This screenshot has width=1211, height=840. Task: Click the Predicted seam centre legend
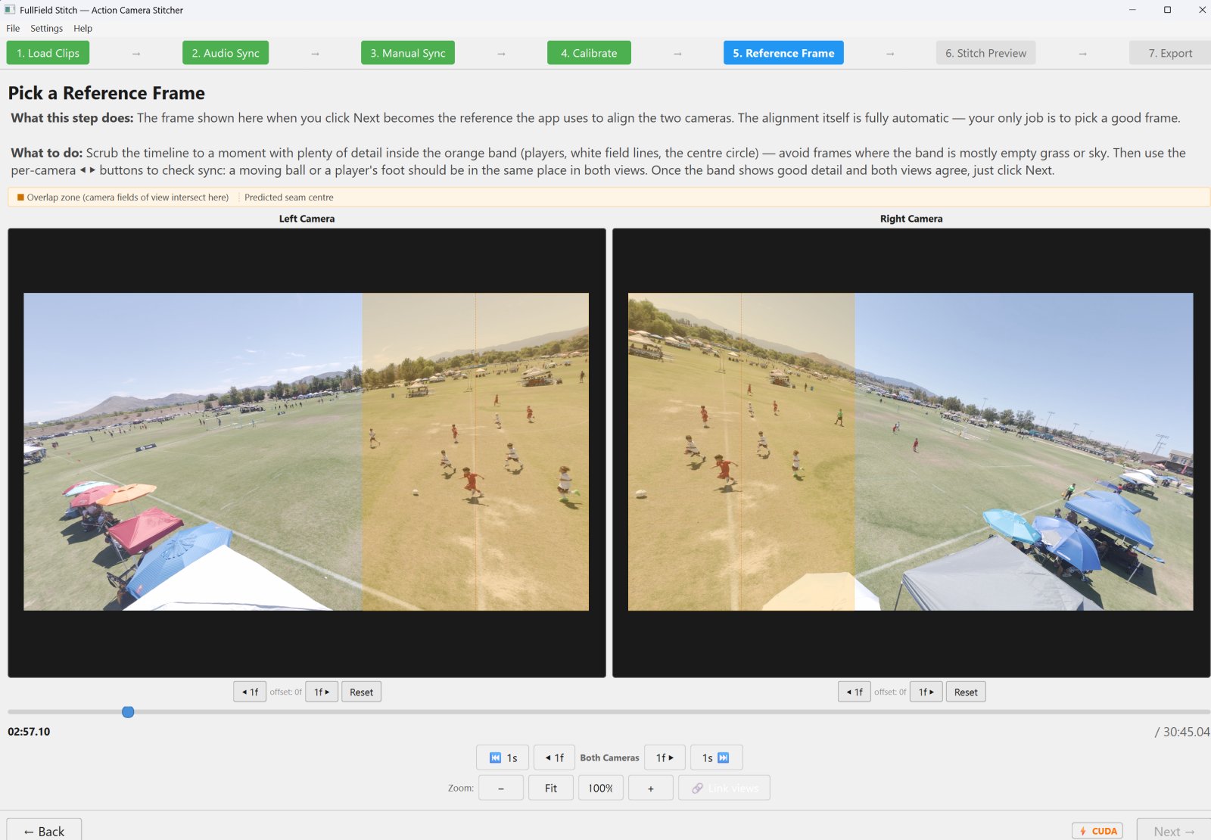click(288, 197)
